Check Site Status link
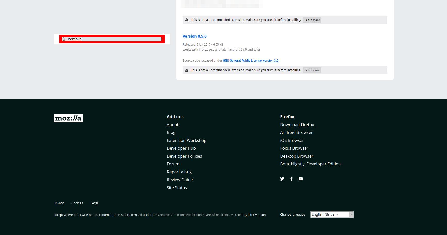Screen dimensions: 447x235 coord(177,188)
